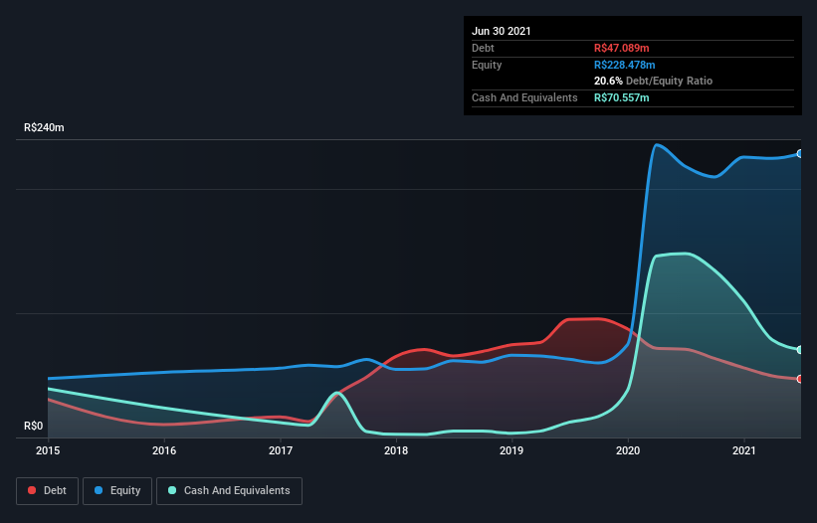Select the 2017 x-axis label

click(x=281, y=450)
